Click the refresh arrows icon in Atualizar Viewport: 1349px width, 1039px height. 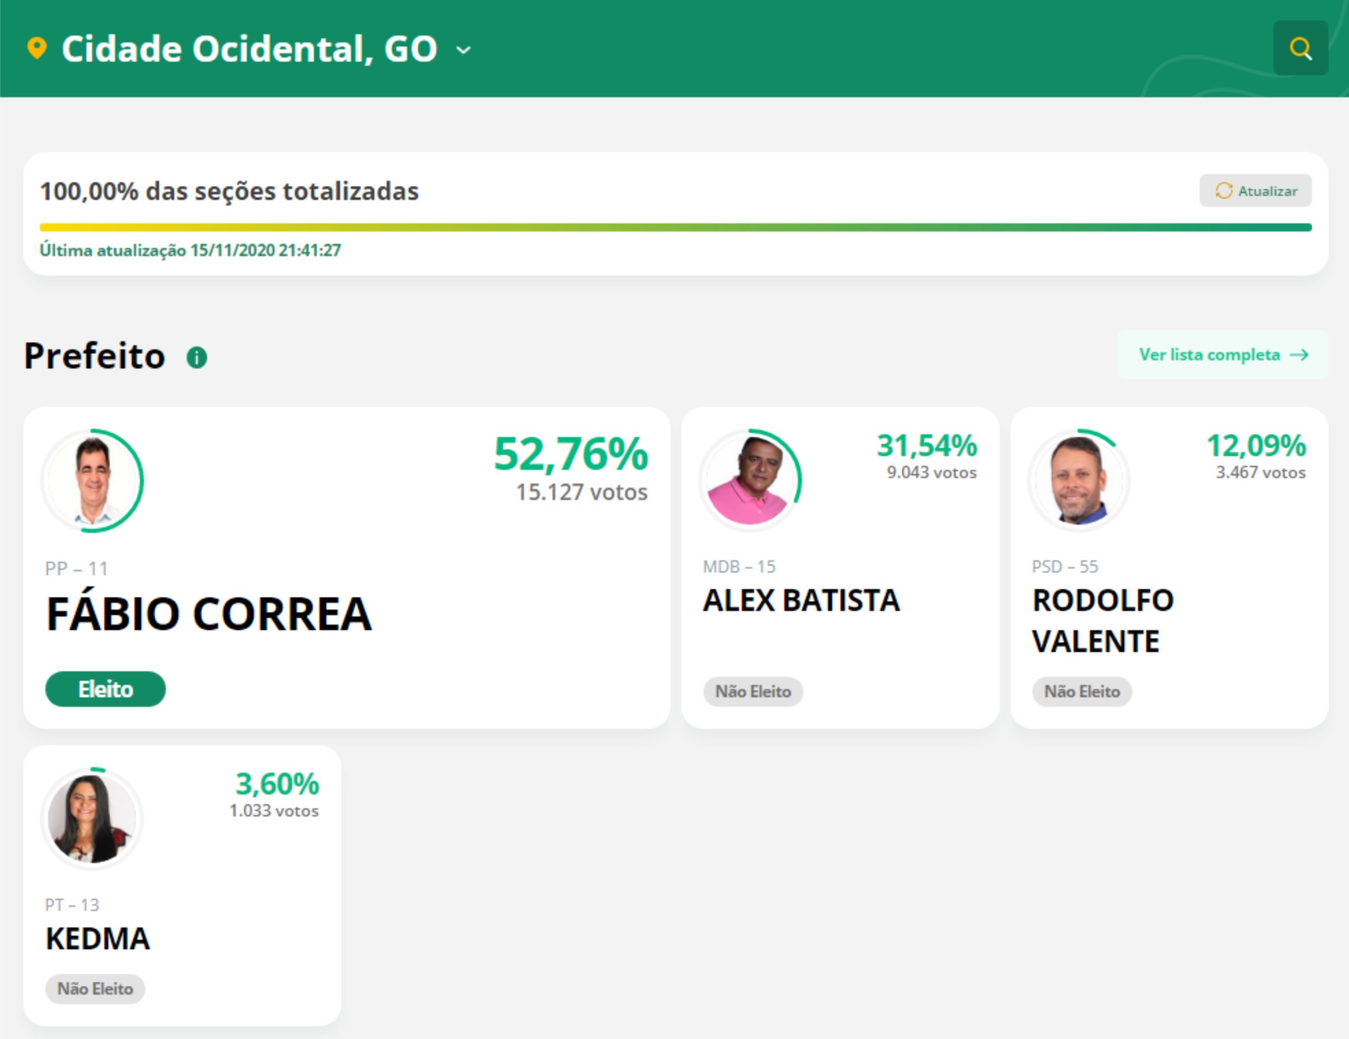1224,191
